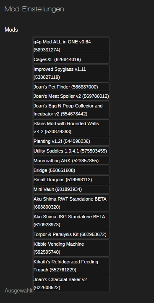Select Aku Shima JSG Standalone BETA
Viewport: 154px width, 303px height.
pyautogui.click(x=71, y=221)
